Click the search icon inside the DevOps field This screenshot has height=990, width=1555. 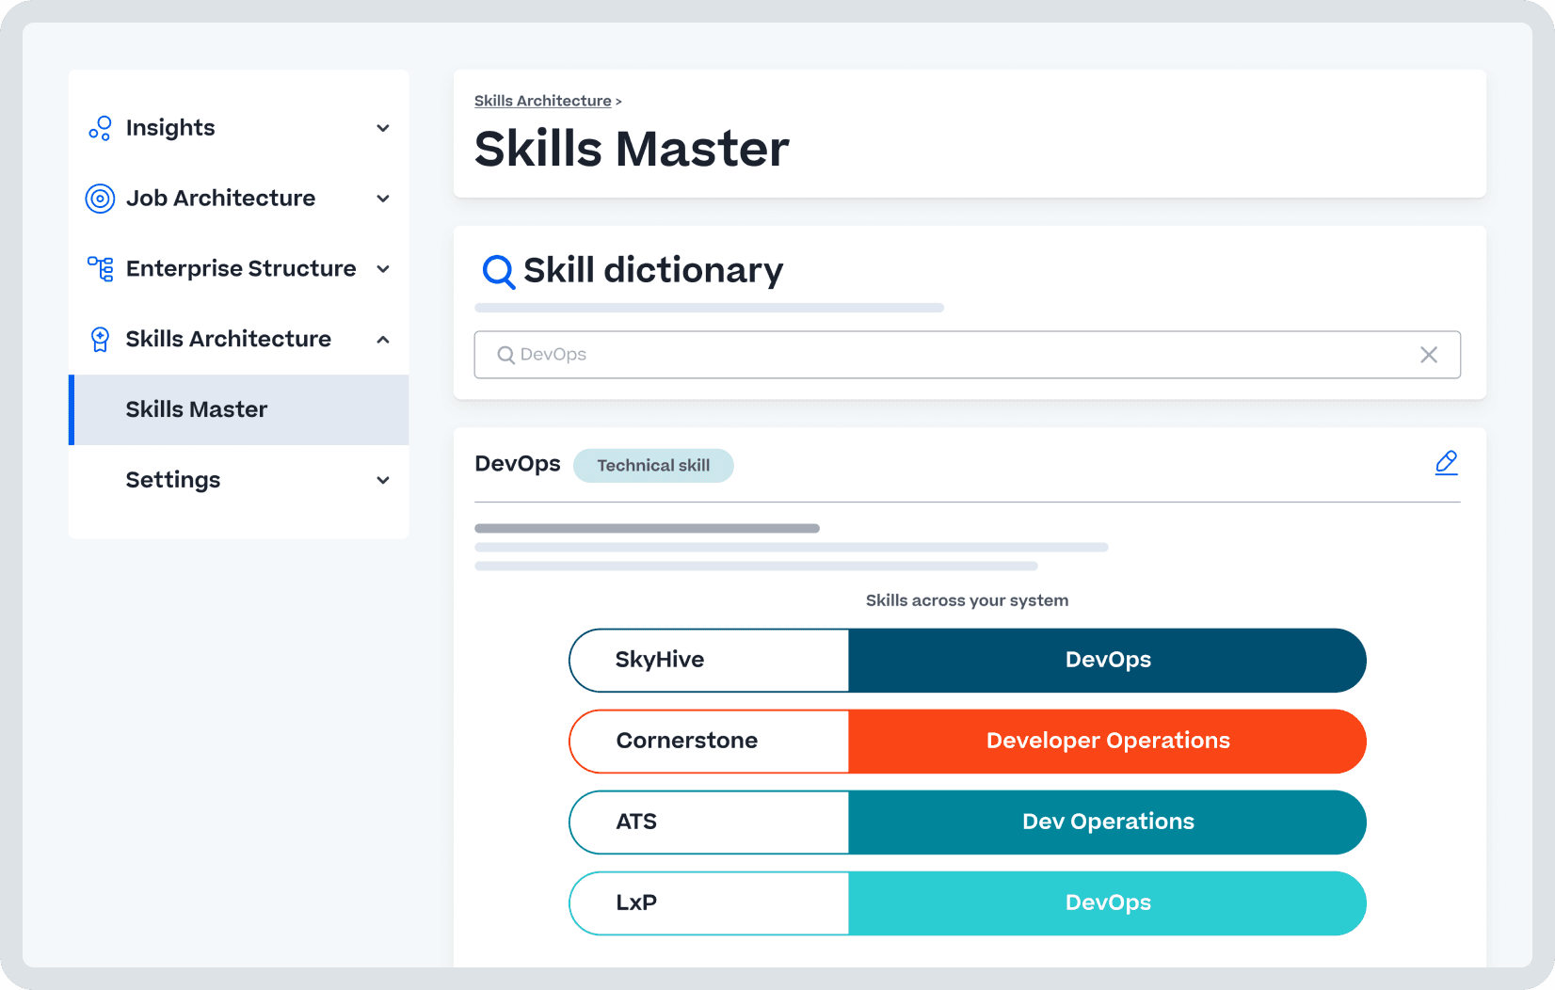[505, 355]
